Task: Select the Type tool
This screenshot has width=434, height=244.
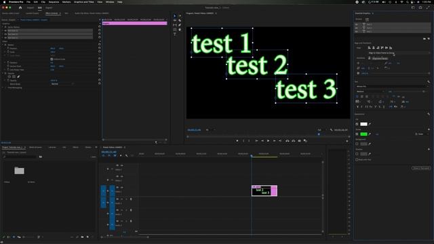Action: 175,35
